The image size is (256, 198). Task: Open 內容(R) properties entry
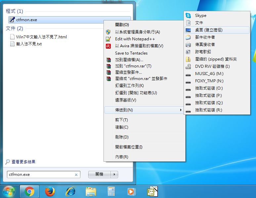(122, 157)
